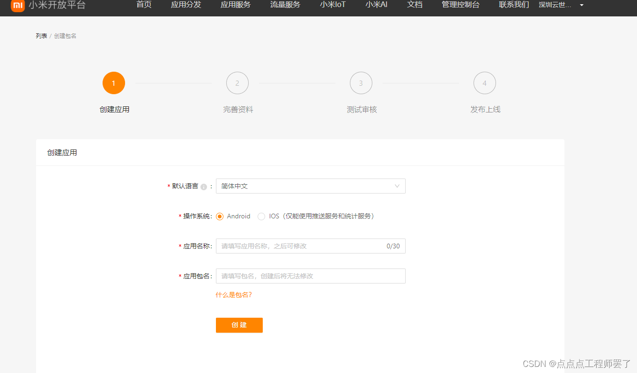Go to the 小米IoT nav item
The image size is (637, 373).
(x=333, y=5)
